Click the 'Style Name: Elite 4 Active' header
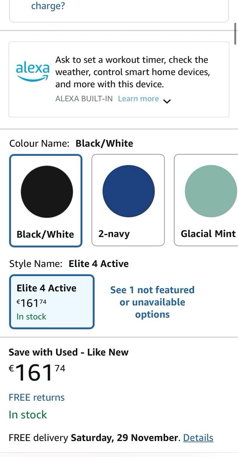This screenshot has width=238, height=457. click(x=69, y=263)
